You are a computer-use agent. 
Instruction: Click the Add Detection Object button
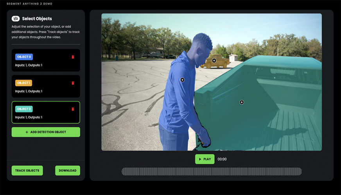point(46,132)
